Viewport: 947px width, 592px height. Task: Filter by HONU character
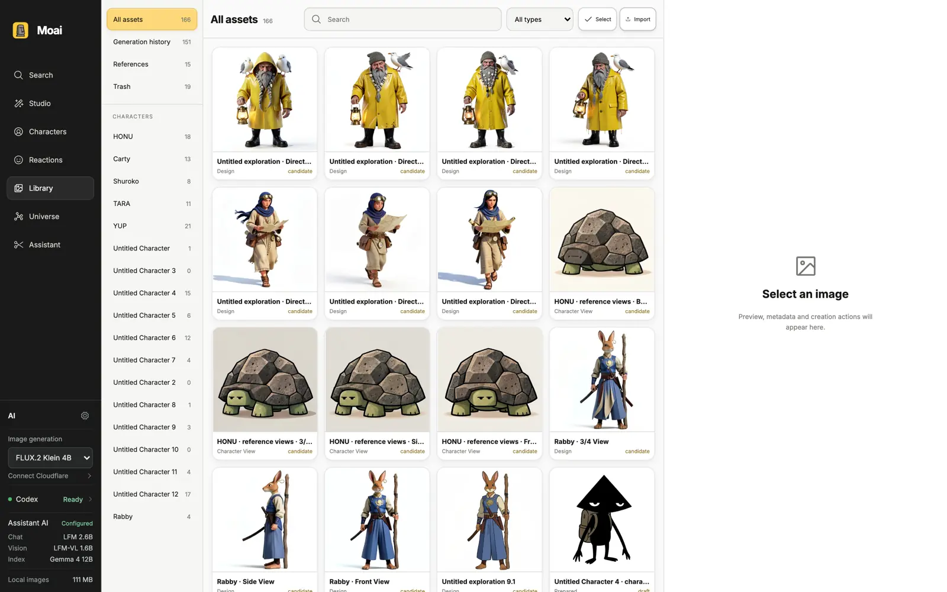[152, 137]
